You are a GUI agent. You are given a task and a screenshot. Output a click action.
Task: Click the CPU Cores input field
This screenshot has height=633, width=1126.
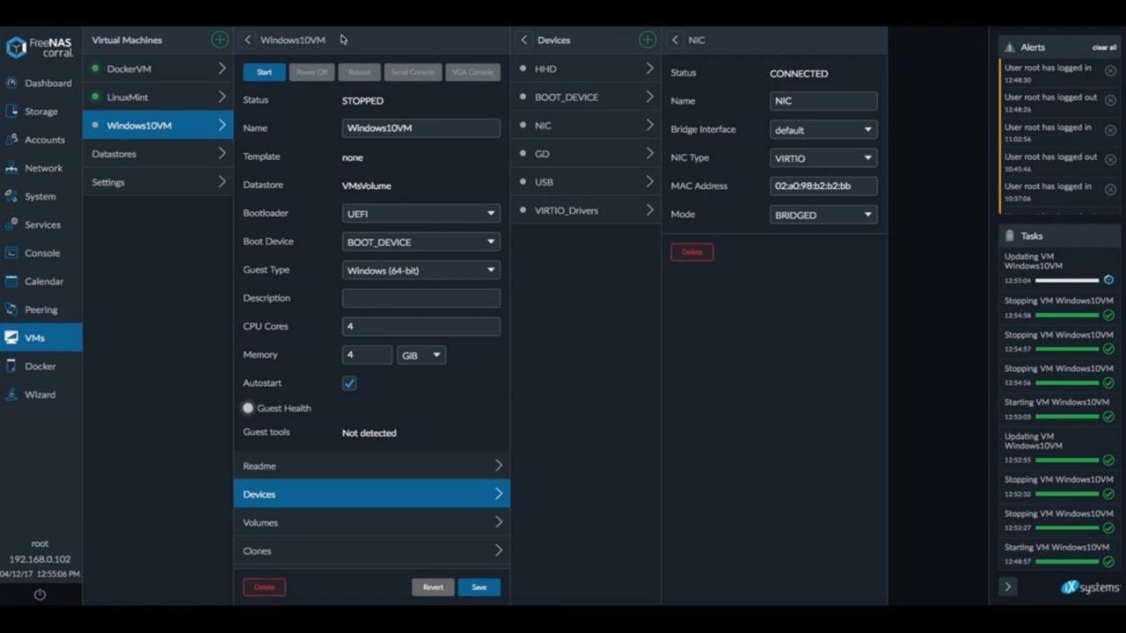tap(420, 326)
